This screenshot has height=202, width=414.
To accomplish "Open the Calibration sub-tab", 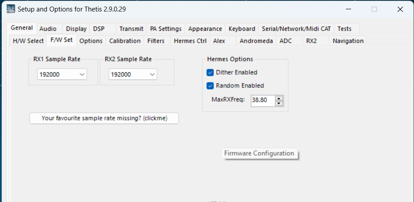I will coord(125,41).
